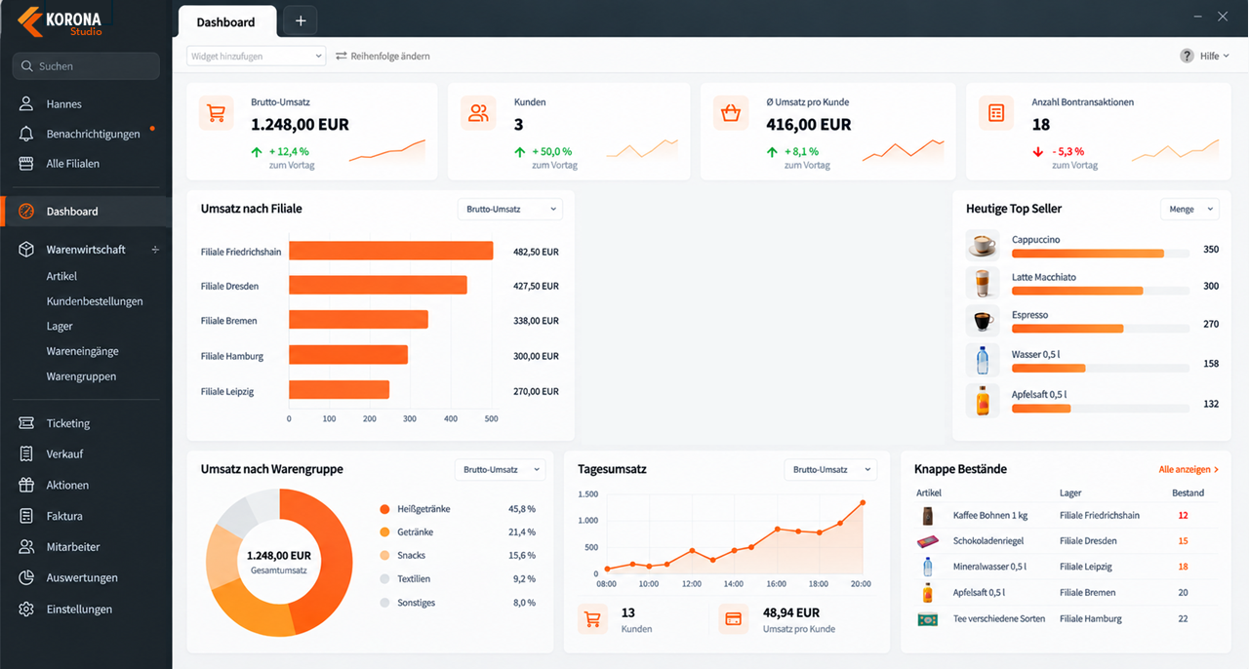Click the plus icon to add new tab
Image resolution: width=1249 pixels, height=669 pixels.
pos(301,21)
